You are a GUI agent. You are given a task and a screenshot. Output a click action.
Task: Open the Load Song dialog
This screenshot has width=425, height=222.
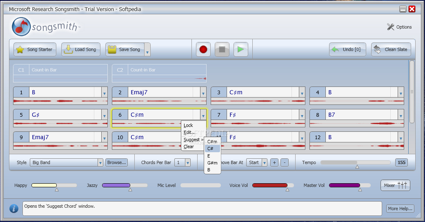(81, 50)
